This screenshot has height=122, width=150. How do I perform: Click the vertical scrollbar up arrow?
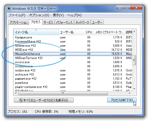[x=134, y=31]
